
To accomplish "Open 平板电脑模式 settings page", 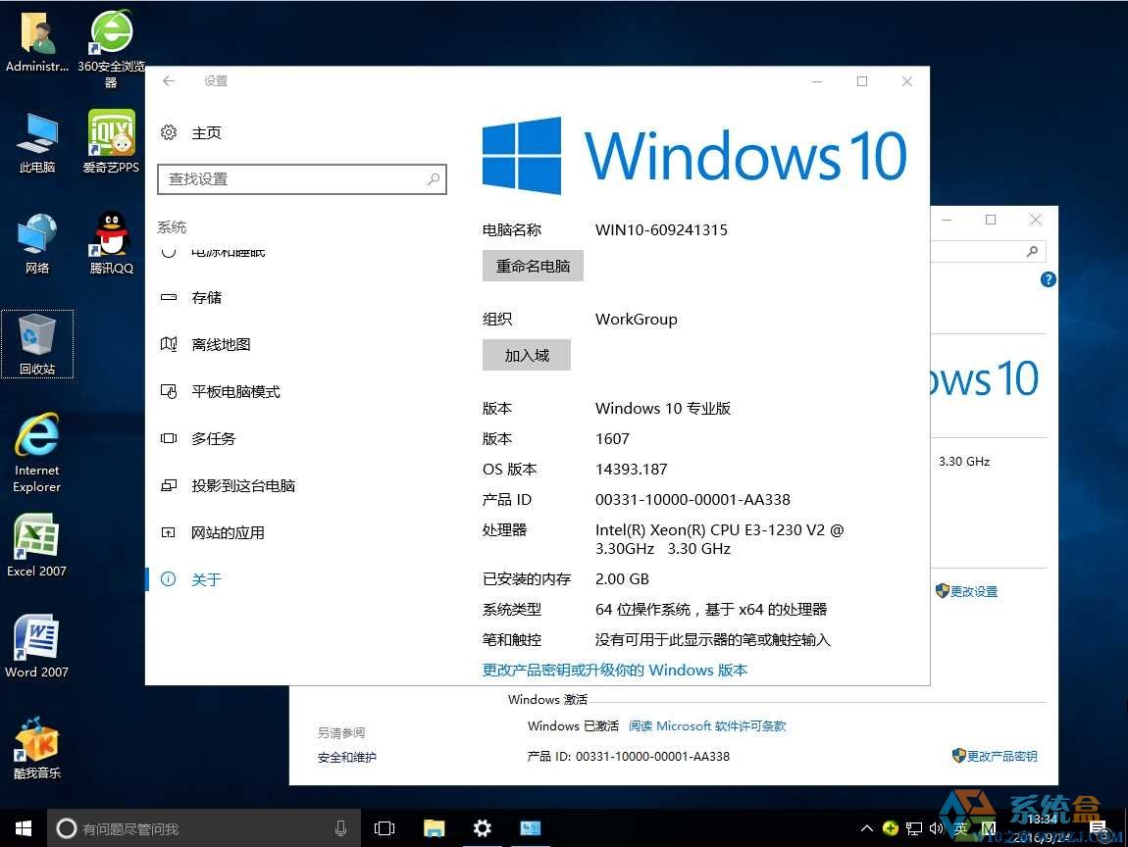I will pos(235,392).
